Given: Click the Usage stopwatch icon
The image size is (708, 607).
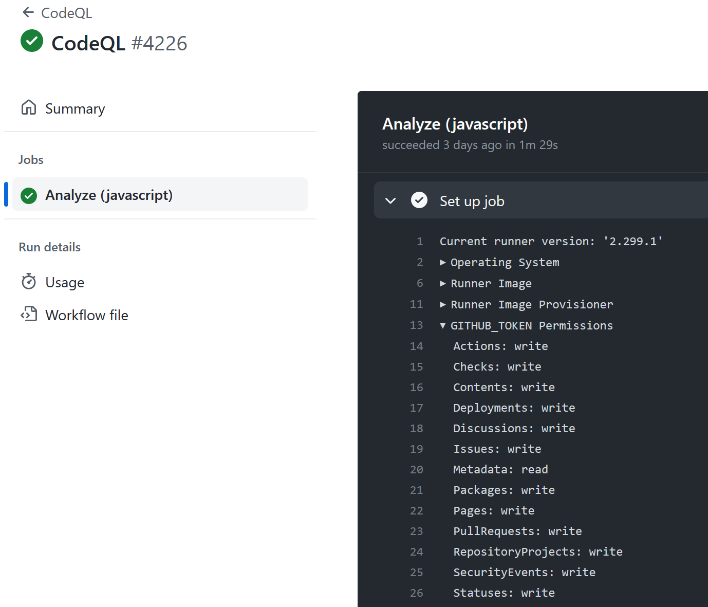Looking at the screenshot, I should [29, 282].
